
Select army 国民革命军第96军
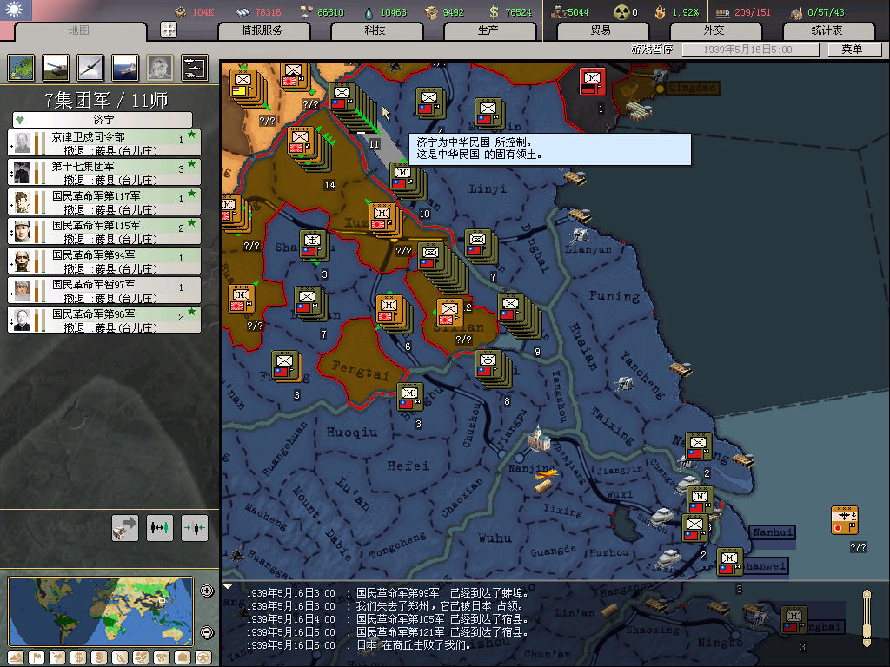click(104, 320)
